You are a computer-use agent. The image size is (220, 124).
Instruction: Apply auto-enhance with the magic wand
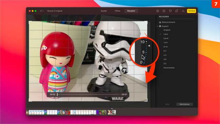click(x=183, y=11)
